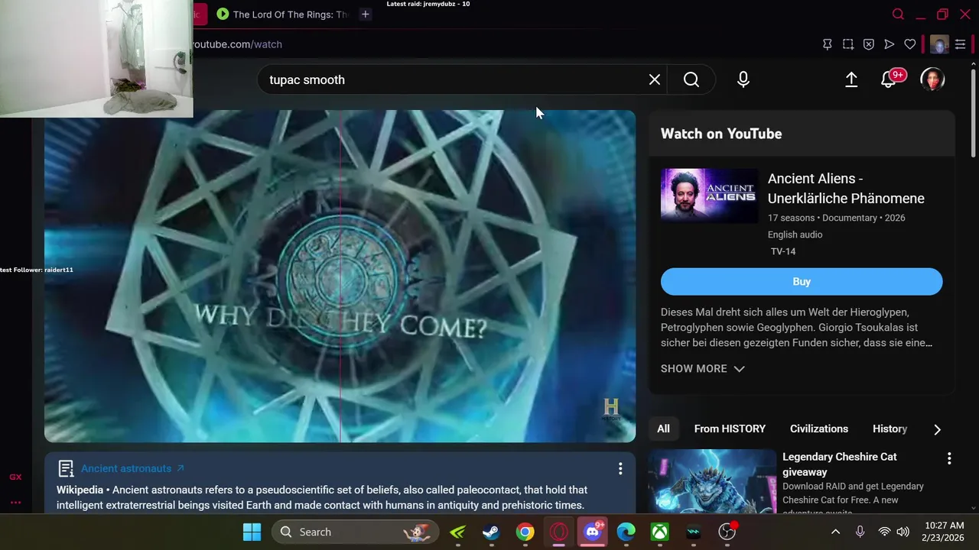This screenshot has height=550, width=979.
Task: Open Google Chrome from taskbar
Action: (x=525, y=532)
